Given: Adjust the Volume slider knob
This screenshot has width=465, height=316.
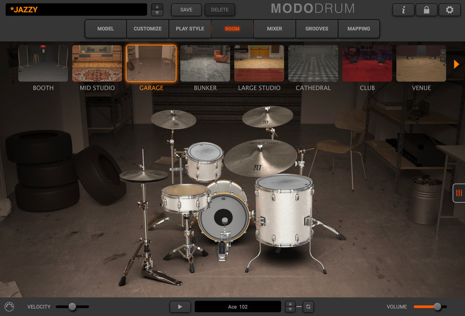Looking at the screenshot, I should [x=438, y=307].
